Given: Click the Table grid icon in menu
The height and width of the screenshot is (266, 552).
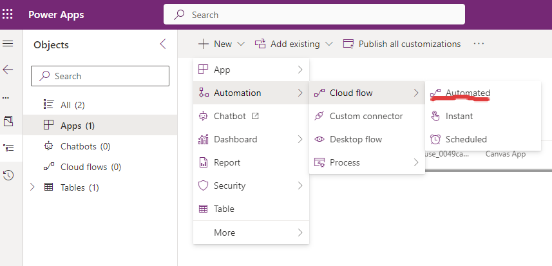Looking at the screenshot, I should pos(204,209).
